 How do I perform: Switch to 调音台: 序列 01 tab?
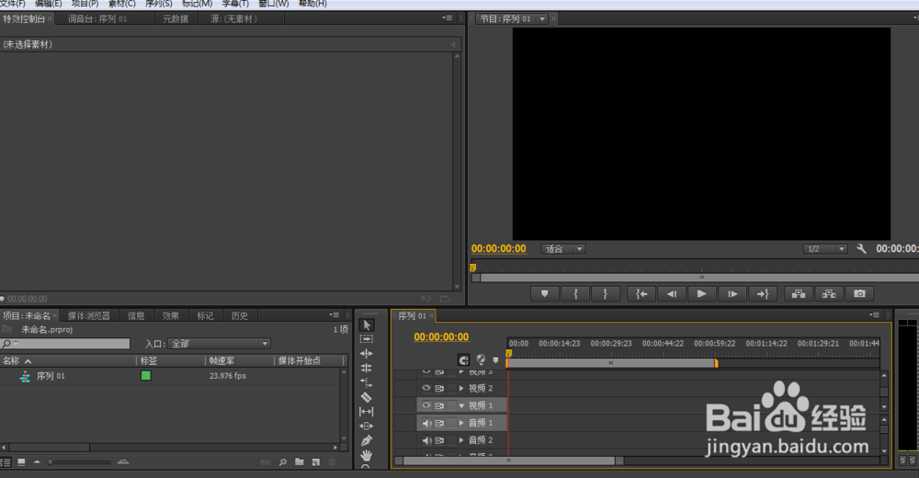97,18
